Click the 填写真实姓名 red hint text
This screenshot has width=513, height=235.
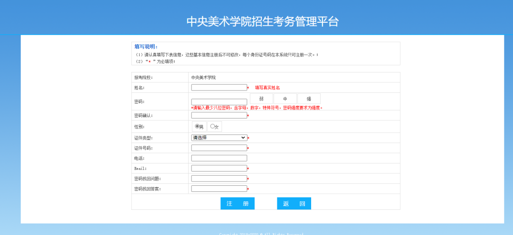pyautogui.click(x=267, y=88)
